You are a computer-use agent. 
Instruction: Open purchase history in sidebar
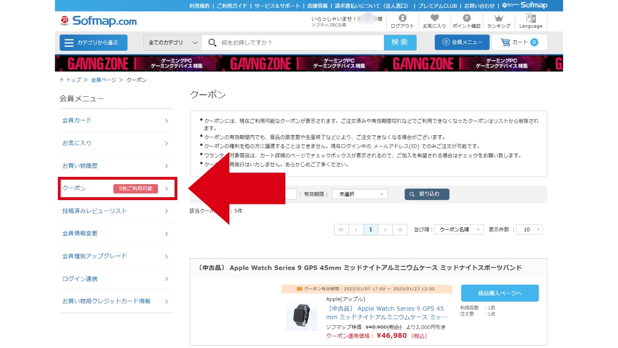click(x=116, y=166)
